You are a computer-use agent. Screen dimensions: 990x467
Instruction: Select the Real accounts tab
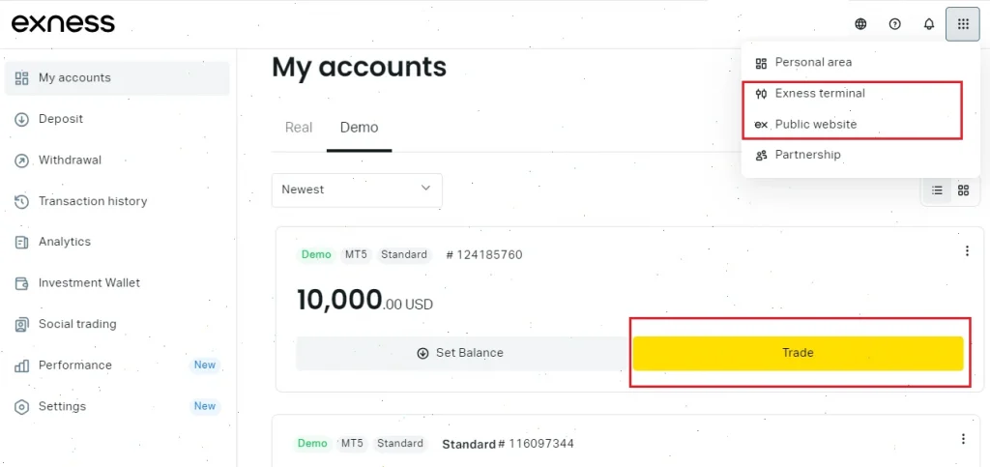[299, 128]
